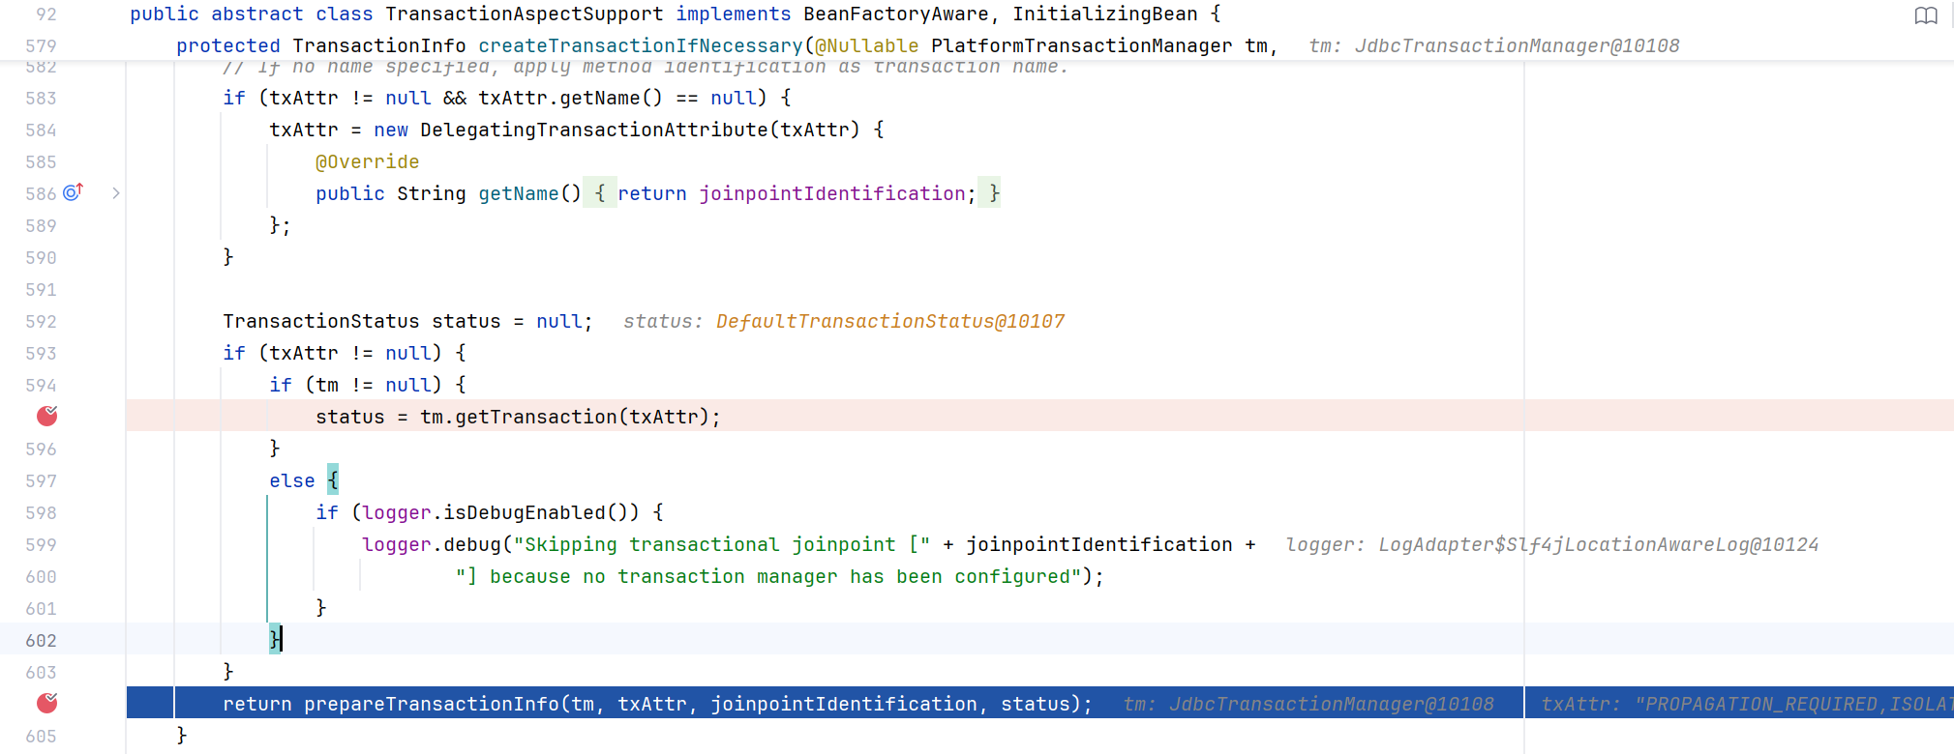Click line number 583 in gutter
The image size is (1954, 754).
point(41,98)
